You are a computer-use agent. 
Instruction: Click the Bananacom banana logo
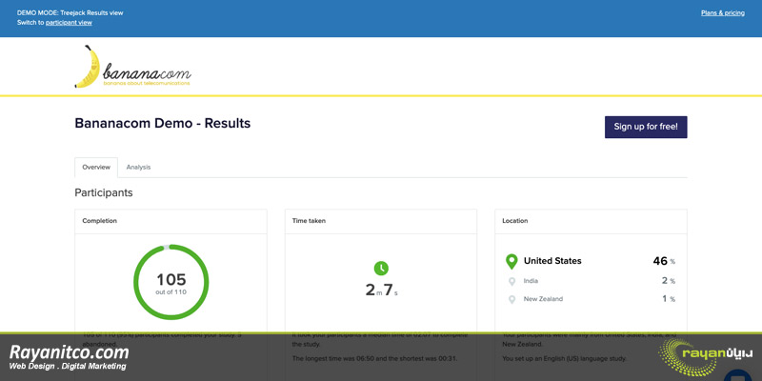[x=132, y=67]
